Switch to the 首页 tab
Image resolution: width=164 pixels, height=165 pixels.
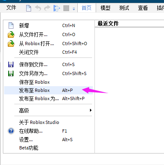[87, 8]
